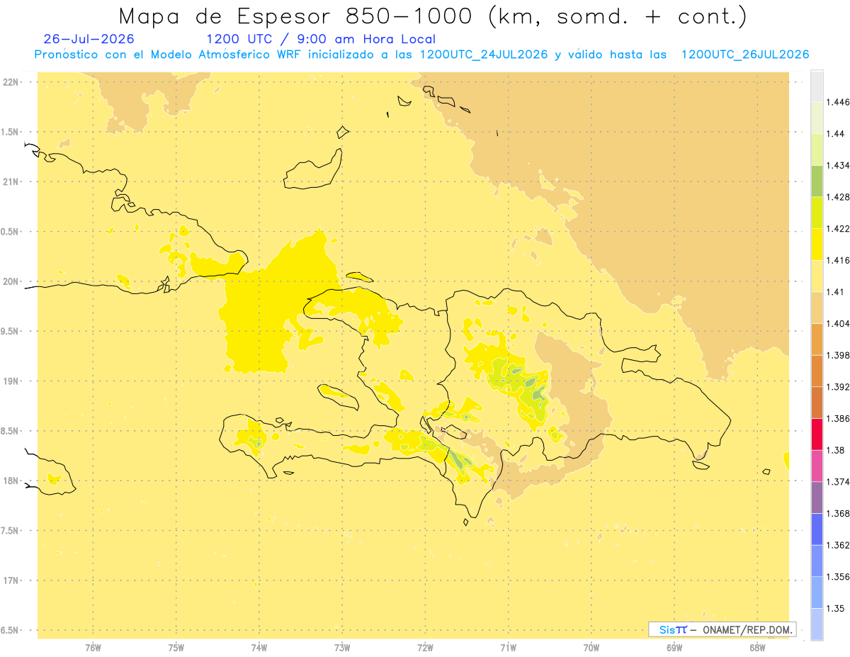850x657 pixels.
Task: Click the legend value '1.41'
Action: pyautogui.click(x=836, y=292)
